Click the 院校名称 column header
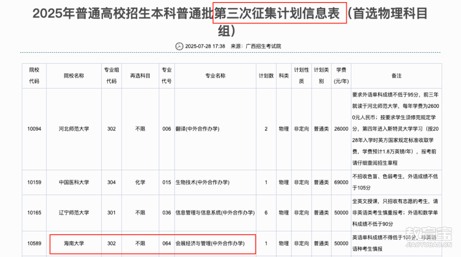Image resolution: width=461 pixels, height=257 pixels. click(x=74, y=76)
